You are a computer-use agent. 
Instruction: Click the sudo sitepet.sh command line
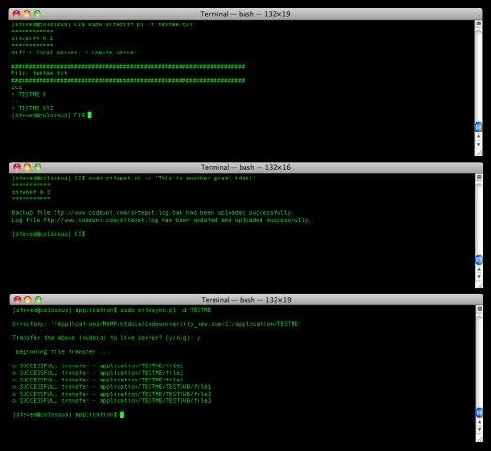coord(134,179)
